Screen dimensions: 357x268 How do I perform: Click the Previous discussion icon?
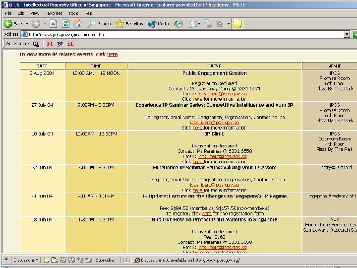[x=80, y=260]
